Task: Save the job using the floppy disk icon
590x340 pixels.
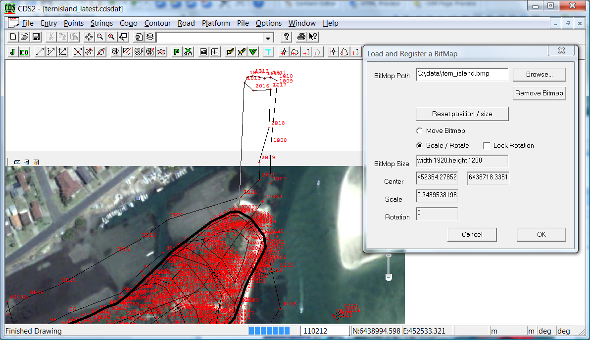Action: tap(36, 37)
